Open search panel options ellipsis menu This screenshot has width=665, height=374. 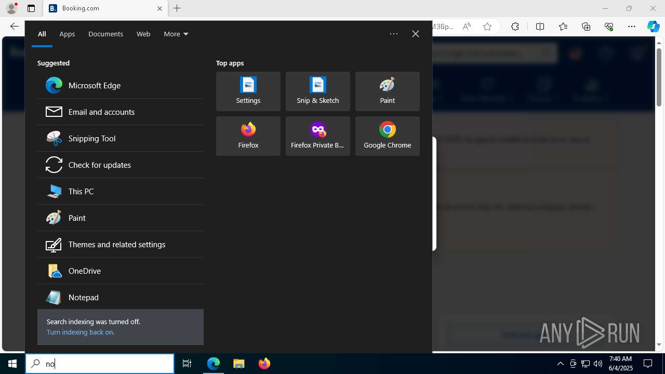(x=394, y=34)
